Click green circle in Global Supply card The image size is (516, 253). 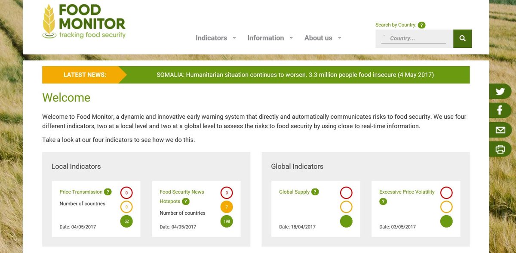click(x=346, y=221)
